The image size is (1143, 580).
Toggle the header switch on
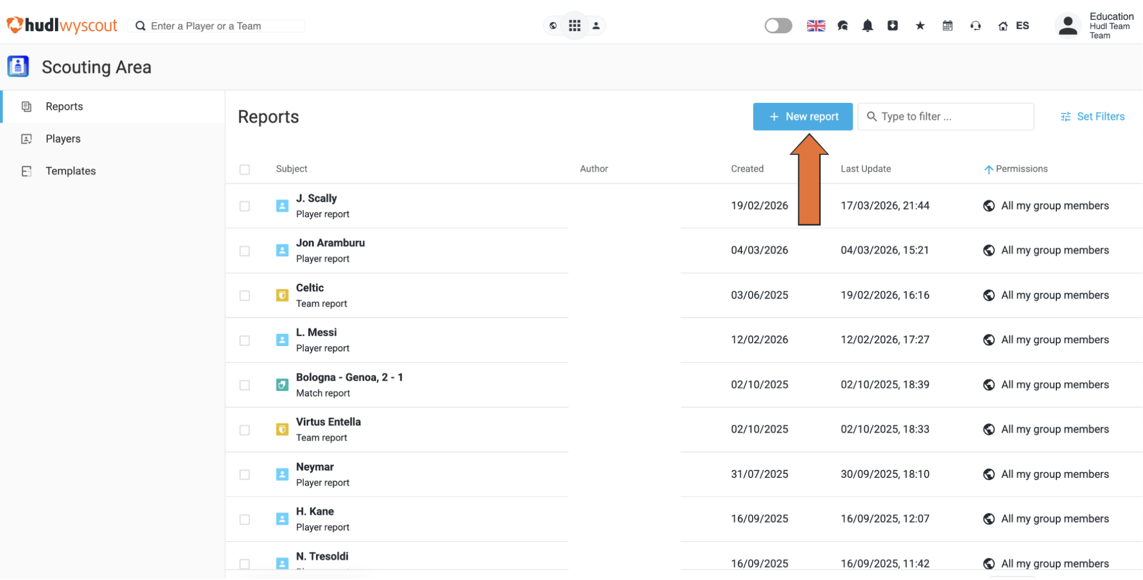[x=778, y=26]
